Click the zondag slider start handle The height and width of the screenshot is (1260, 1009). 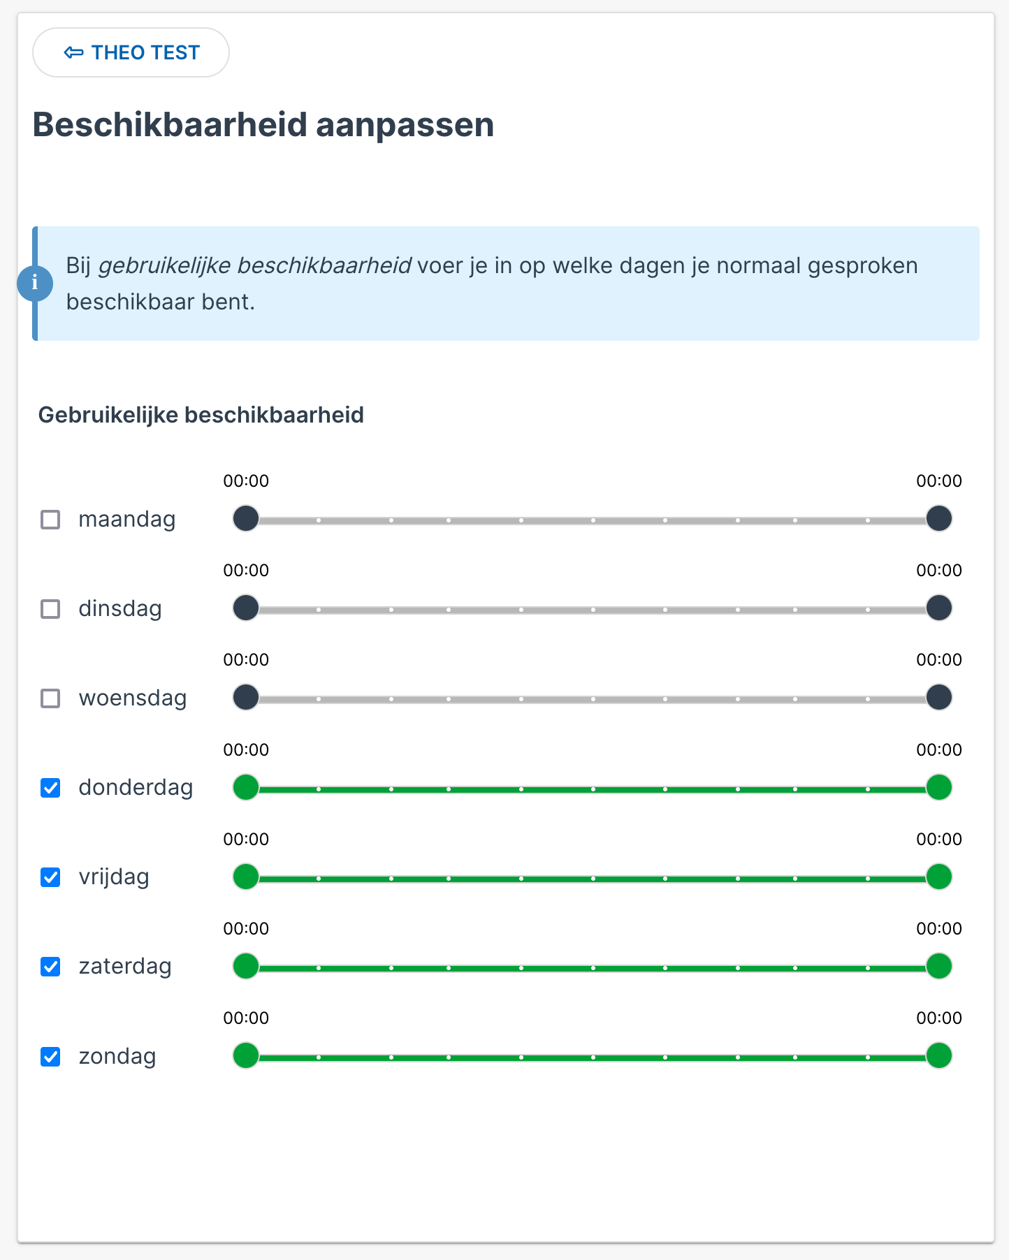point(246,1055)
